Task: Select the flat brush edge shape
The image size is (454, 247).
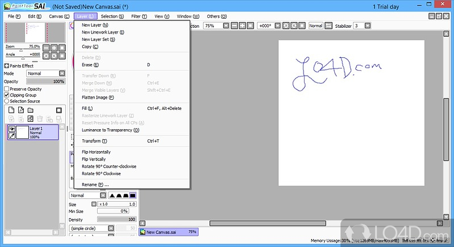Action: tap(133, 195)
